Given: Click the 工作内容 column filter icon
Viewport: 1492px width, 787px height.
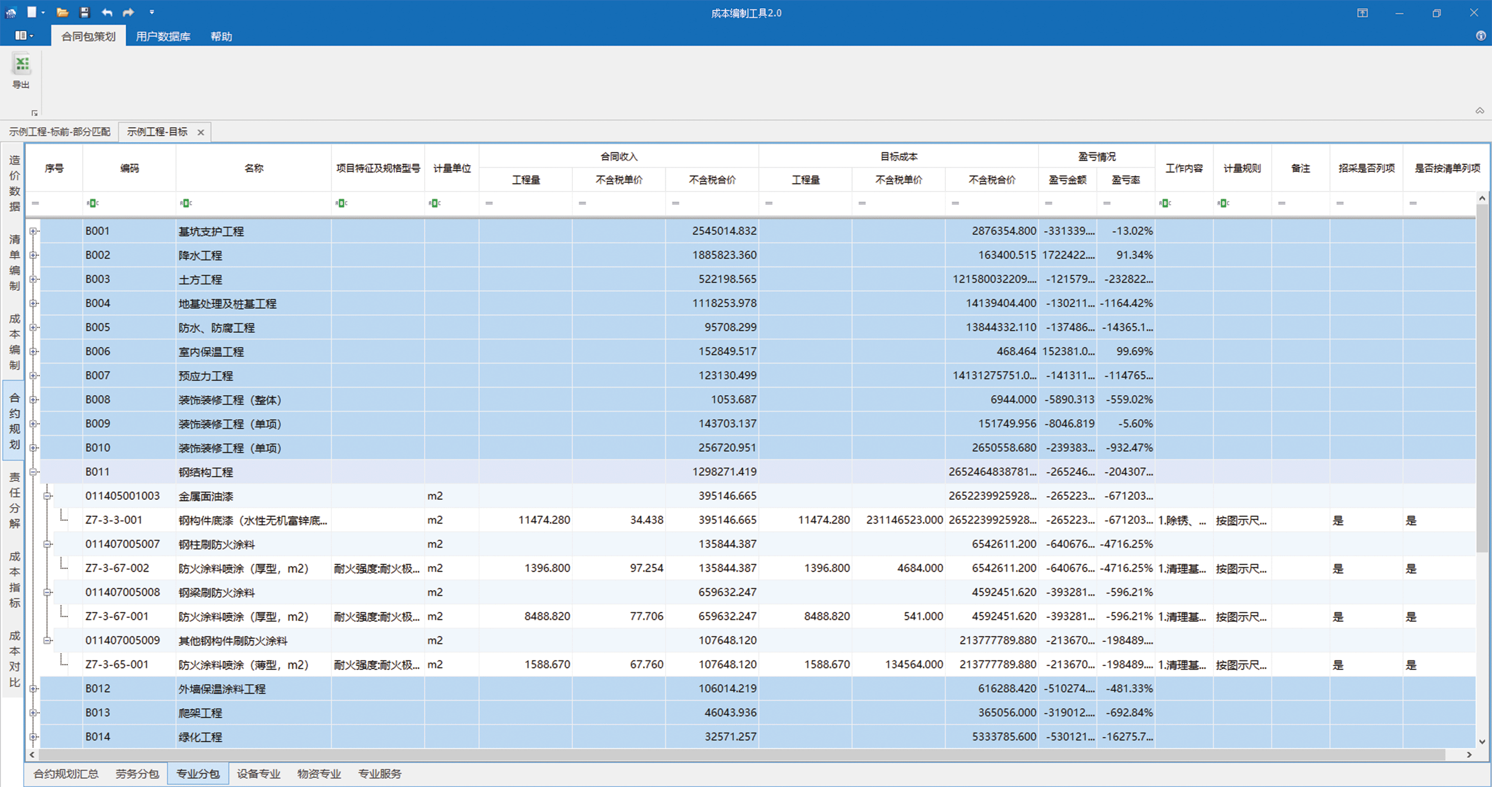Looking at the screenshot, I should tap(1165, 203).
